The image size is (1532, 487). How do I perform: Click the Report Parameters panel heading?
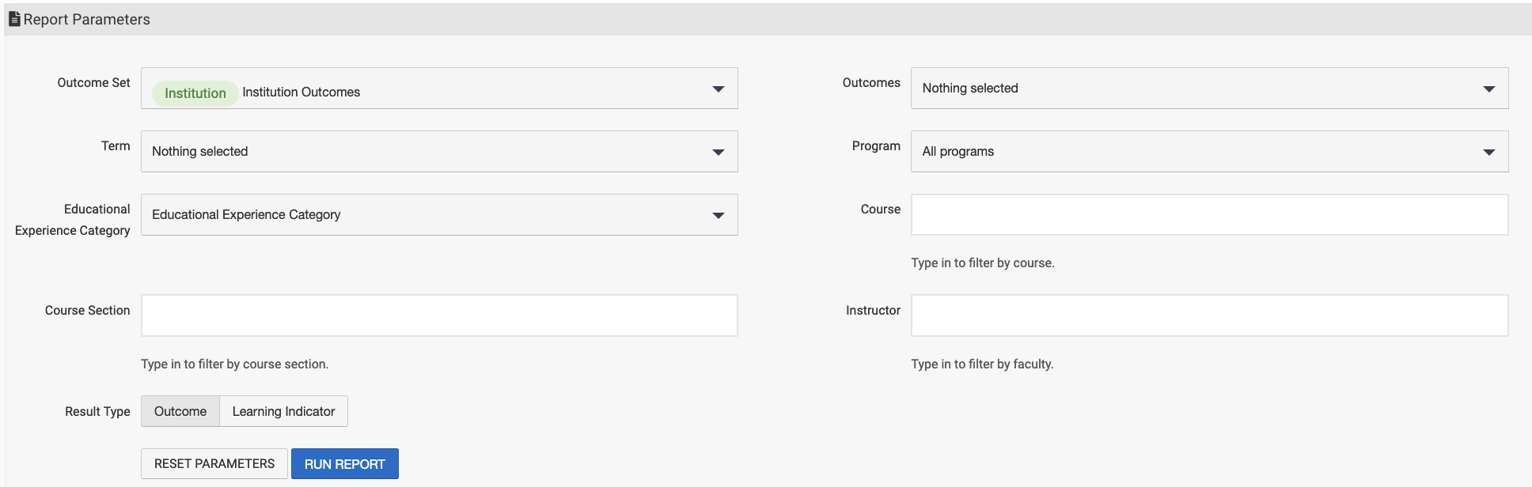87,19
